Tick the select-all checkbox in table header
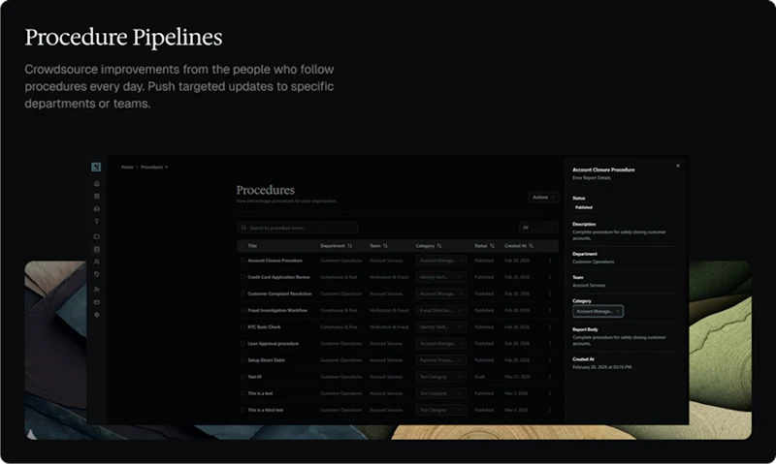The height and width of the screenshot is (464, 776). coord(242,246)
